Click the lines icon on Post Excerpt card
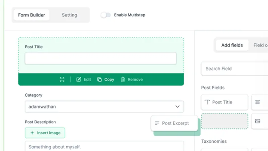 point(157,123)
